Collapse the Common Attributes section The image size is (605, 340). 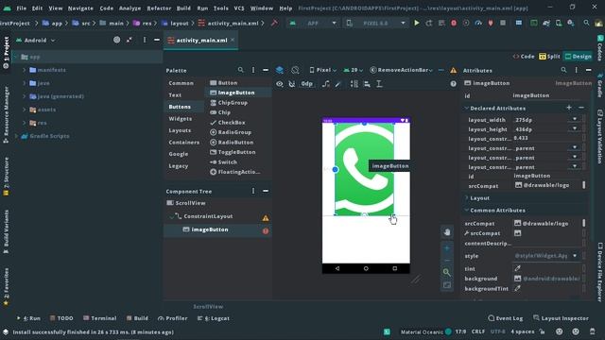coord(466,210)
